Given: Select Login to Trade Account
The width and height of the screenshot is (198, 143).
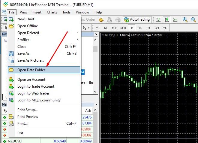Looking at the screenshot, I should point(44,86).
